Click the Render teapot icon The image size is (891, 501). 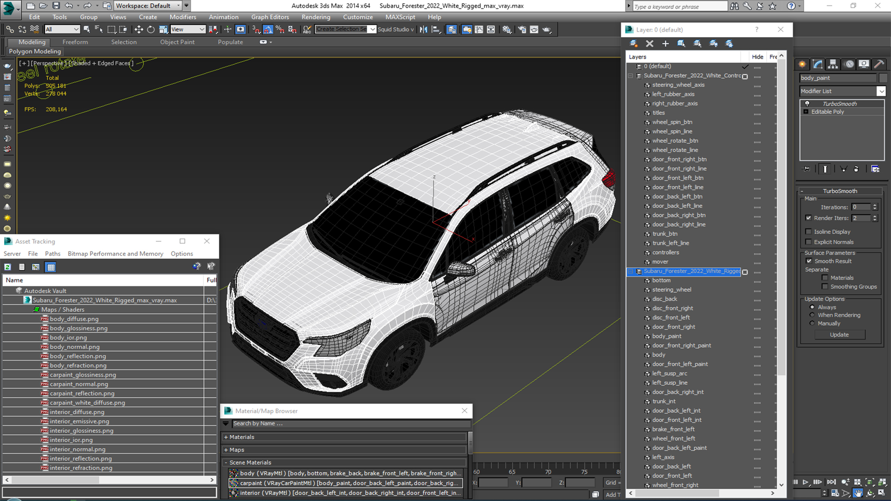point(547,29)
